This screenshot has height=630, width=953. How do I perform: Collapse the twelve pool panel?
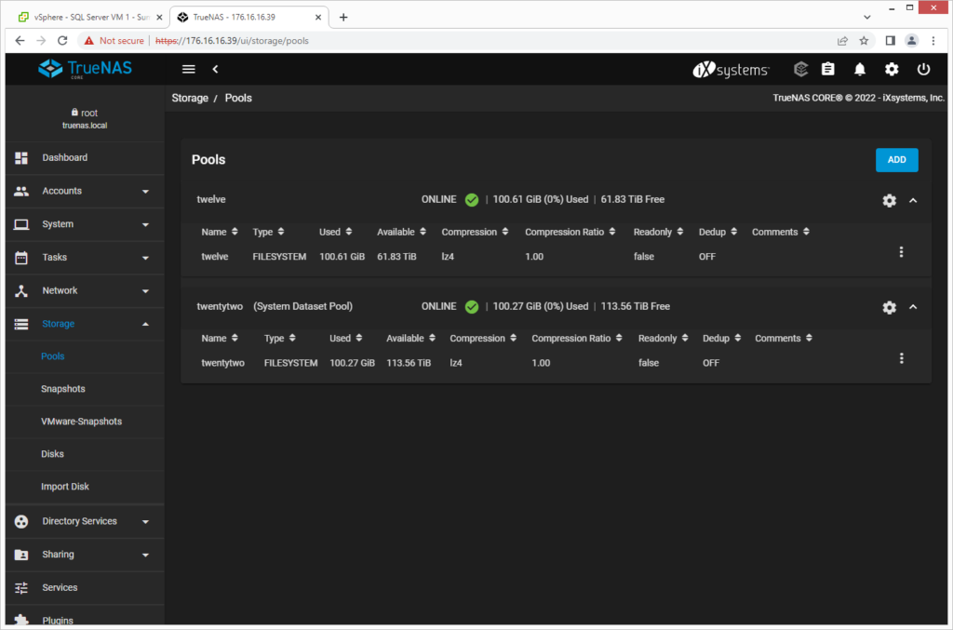[913, 200]
